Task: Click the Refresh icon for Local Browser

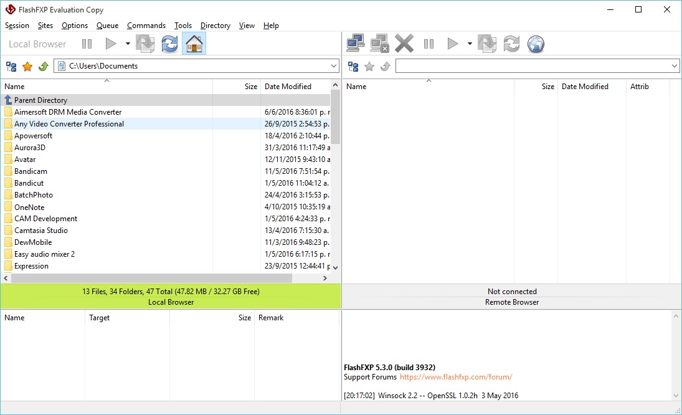Action: [x=169, y=44]
